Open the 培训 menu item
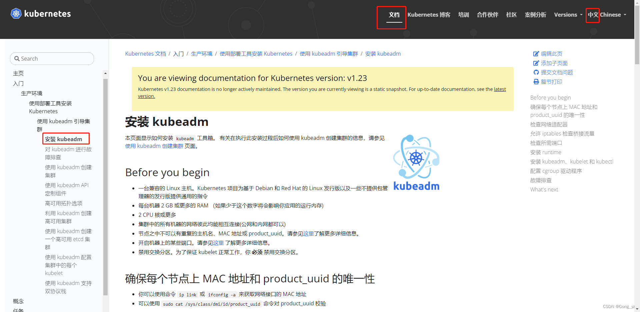This screenshot has height=312, width=640. point(464,15)
